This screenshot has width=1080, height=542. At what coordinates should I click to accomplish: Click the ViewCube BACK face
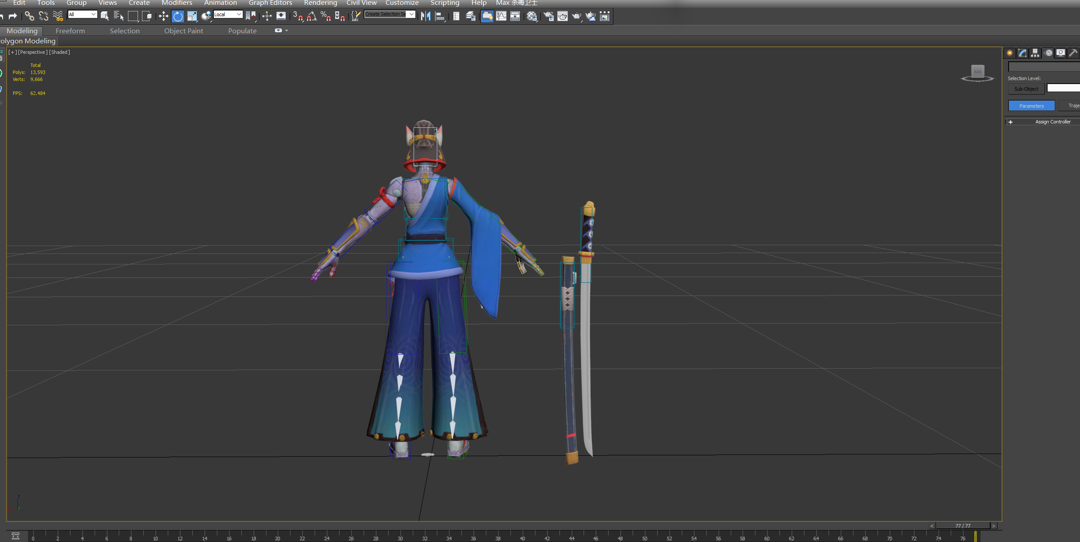coord(977,71)
